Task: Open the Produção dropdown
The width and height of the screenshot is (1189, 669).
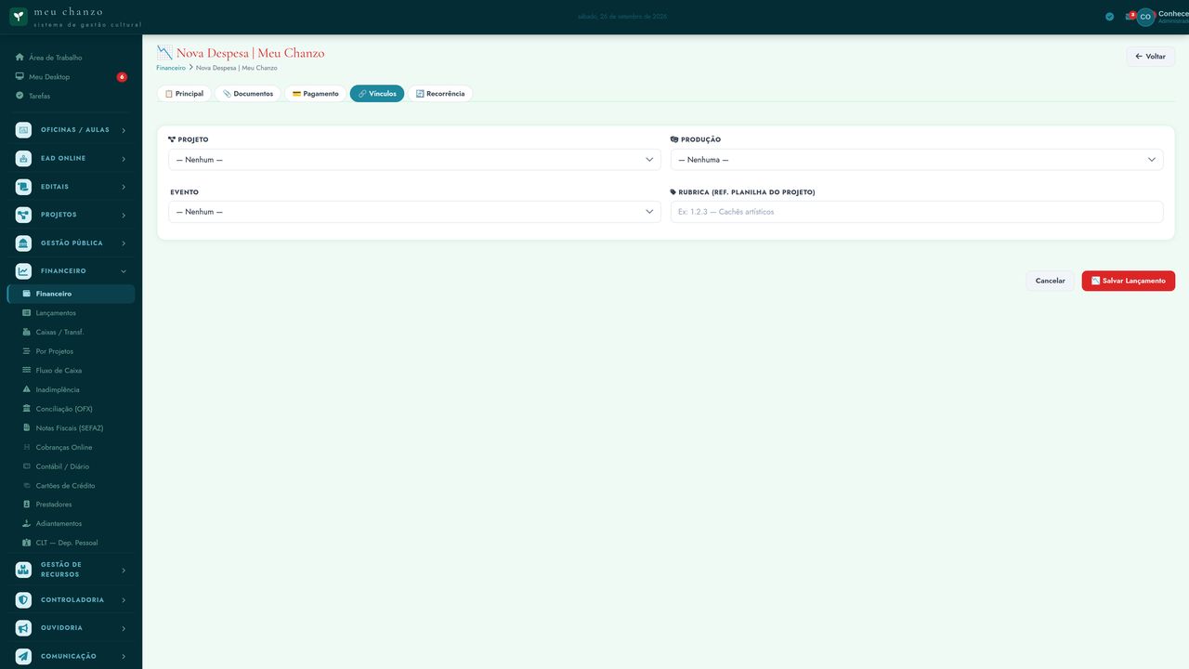Action: [917, 160]
